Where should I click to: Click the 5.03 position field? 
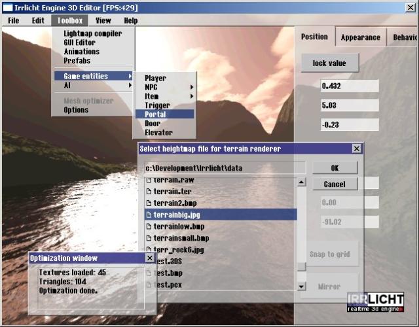click(x=350, y=105)
